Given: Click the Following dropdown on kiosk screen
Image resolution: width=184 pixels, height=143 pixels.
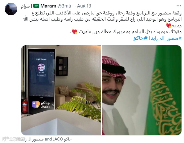Looking at the screenshot, I should pyautogui.click(x=41, y=75).
